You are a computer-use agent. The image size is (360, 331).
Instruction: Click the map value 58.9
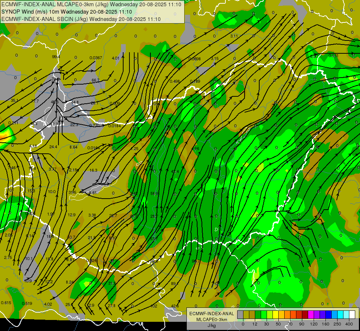click(154, 194)
